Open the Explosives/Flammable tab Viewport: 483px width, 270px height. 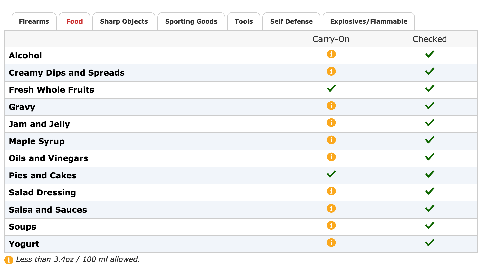369,21
